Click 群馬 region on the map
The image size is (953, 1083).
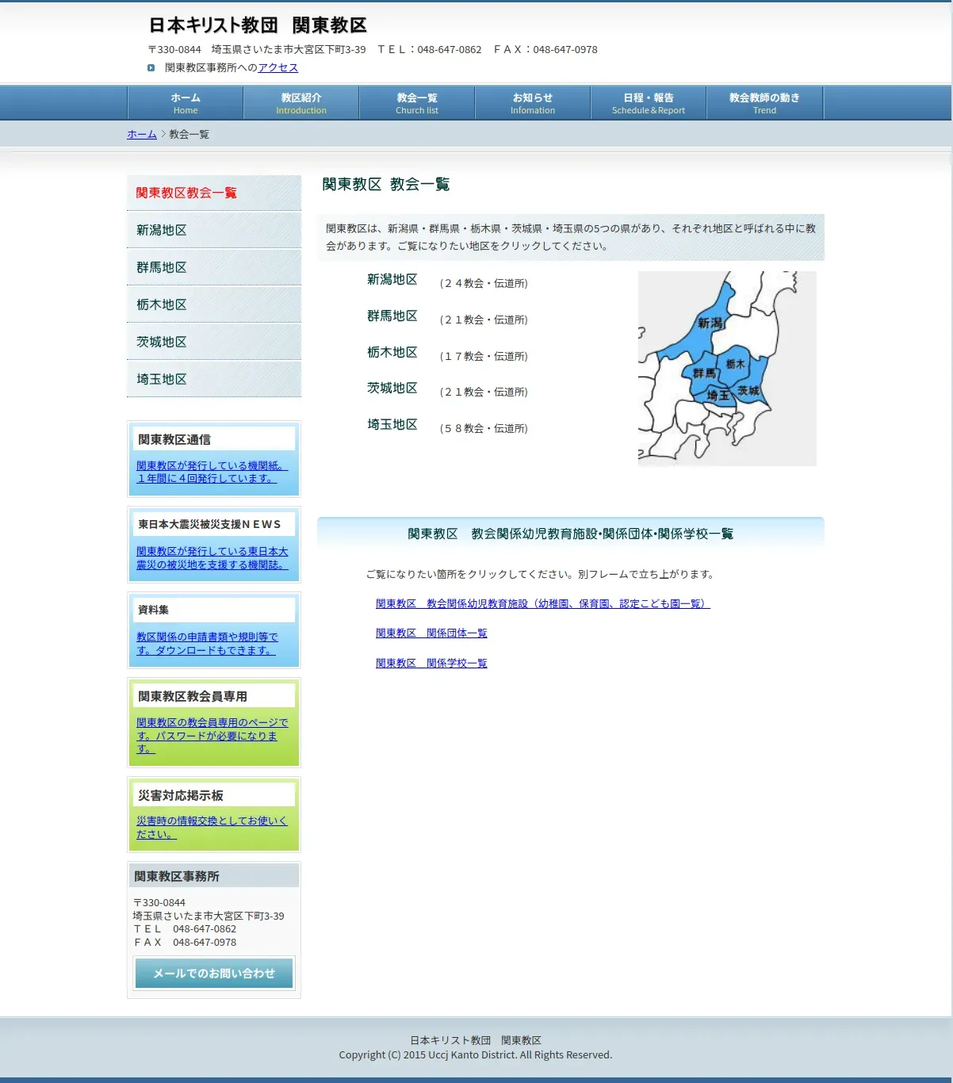coord(704,373)
